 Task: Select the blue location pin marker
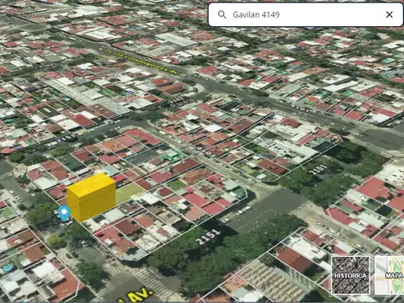pyautogui.click(x=65, y=213)
